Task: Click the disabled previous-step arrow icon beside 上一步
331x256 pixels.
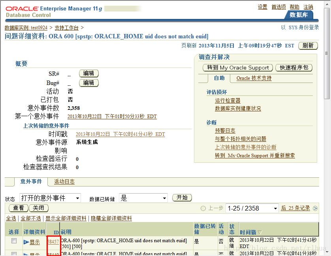Action: tap(203, 209)
